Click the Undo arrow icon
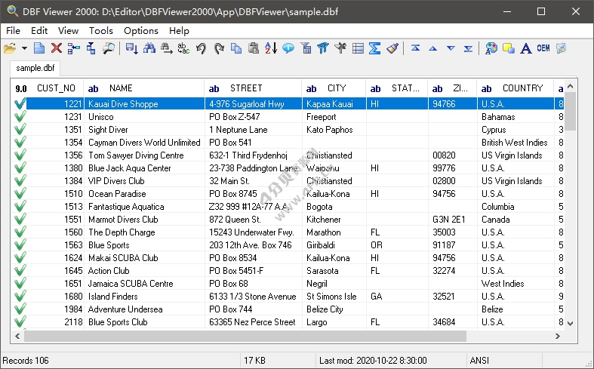594x369 pixels. 201,48
